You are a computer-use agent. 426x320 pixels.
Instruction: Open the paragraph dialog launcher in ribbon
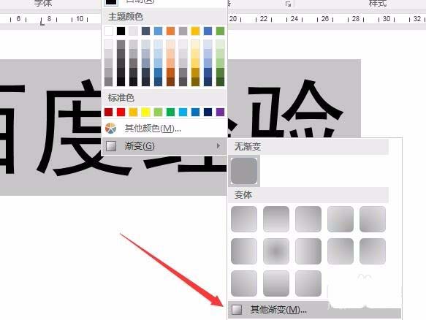(x=288, y=4)
